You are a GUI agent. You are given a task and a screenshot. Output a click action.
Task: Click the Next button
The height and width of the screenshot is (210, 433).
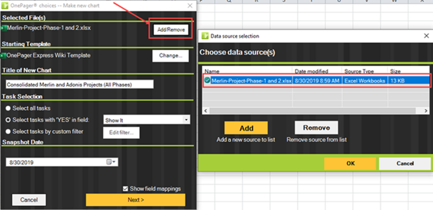tap(136, 200)
